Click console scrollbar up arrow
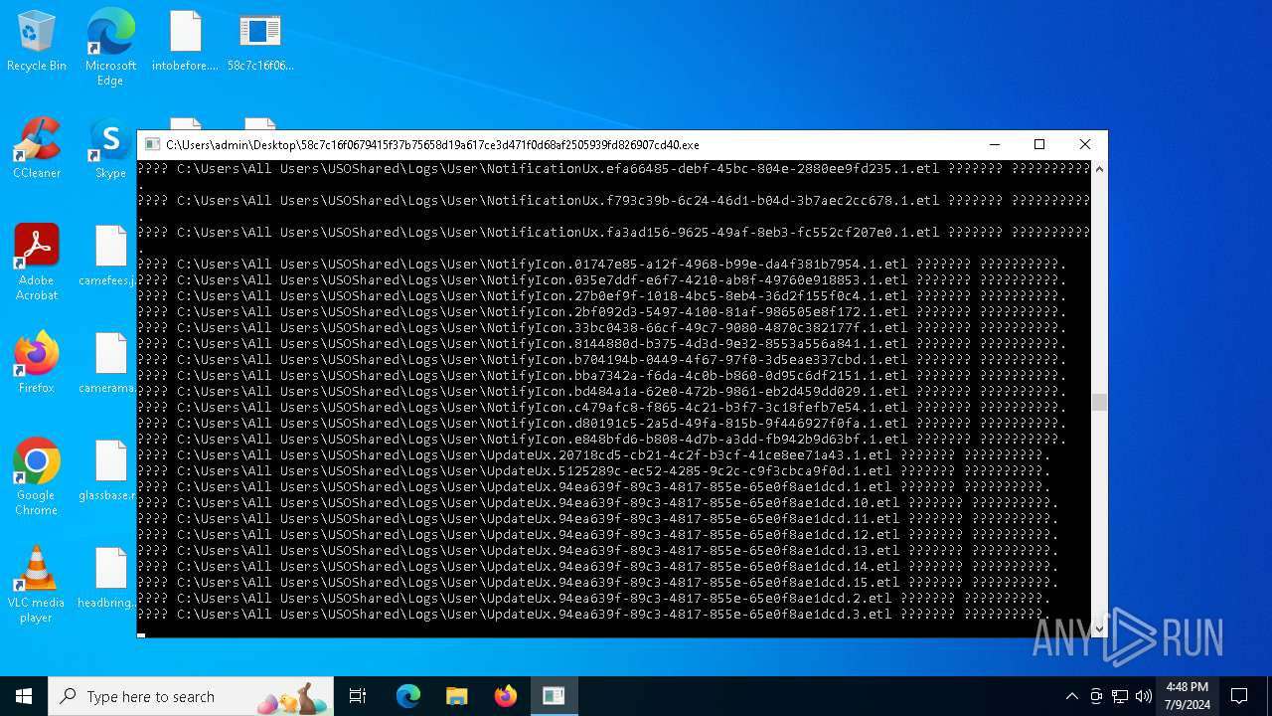Screen dimensions: 1272x716 click(1099, 169)
